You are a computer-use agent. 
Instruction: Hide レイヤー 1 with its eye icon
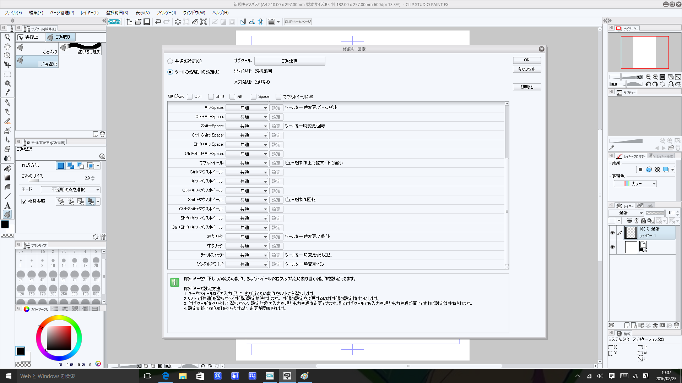pyautogui.click(x=612, y=233)
